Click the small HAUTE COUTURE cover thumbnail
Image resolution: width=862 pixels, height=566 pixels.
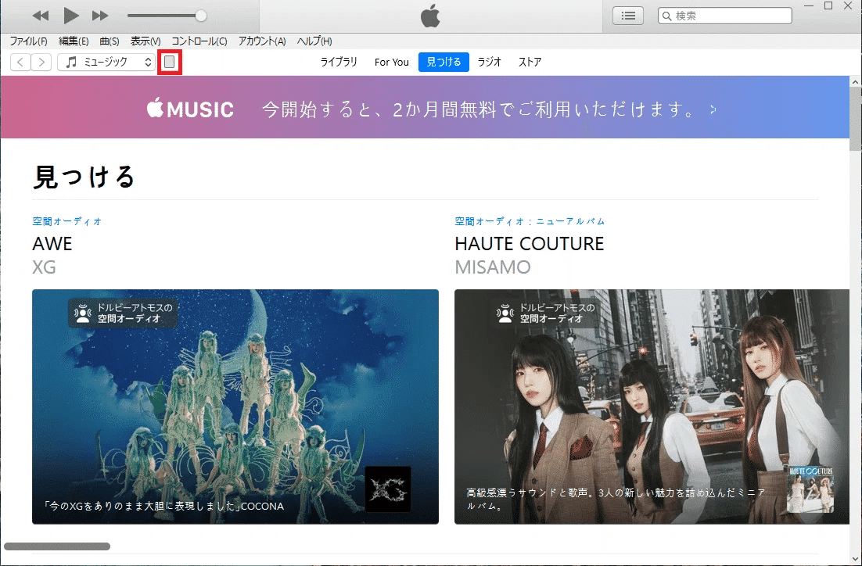(x=811, y=489)
